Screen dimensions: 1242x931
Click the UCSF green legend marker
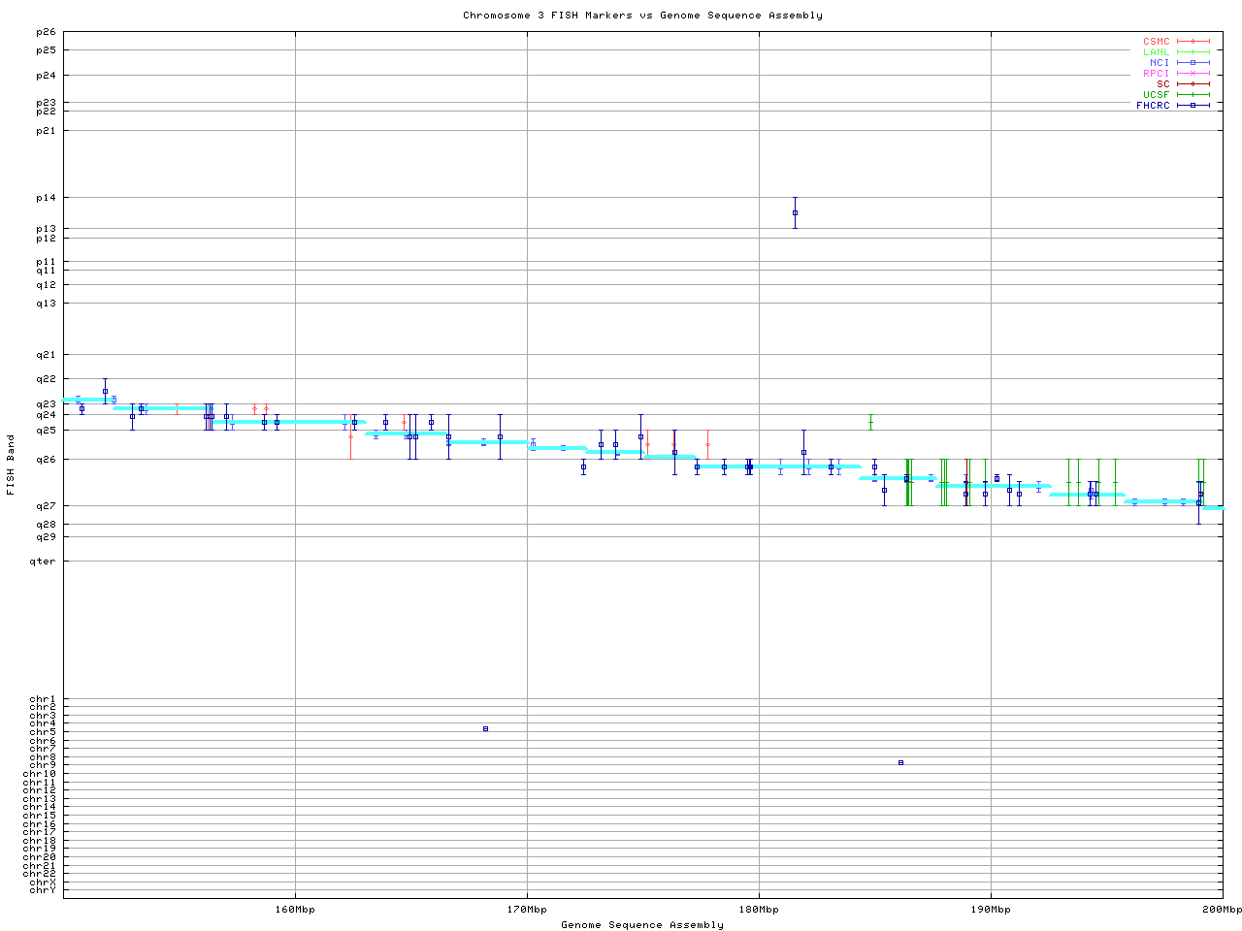tap(1193, 95)
